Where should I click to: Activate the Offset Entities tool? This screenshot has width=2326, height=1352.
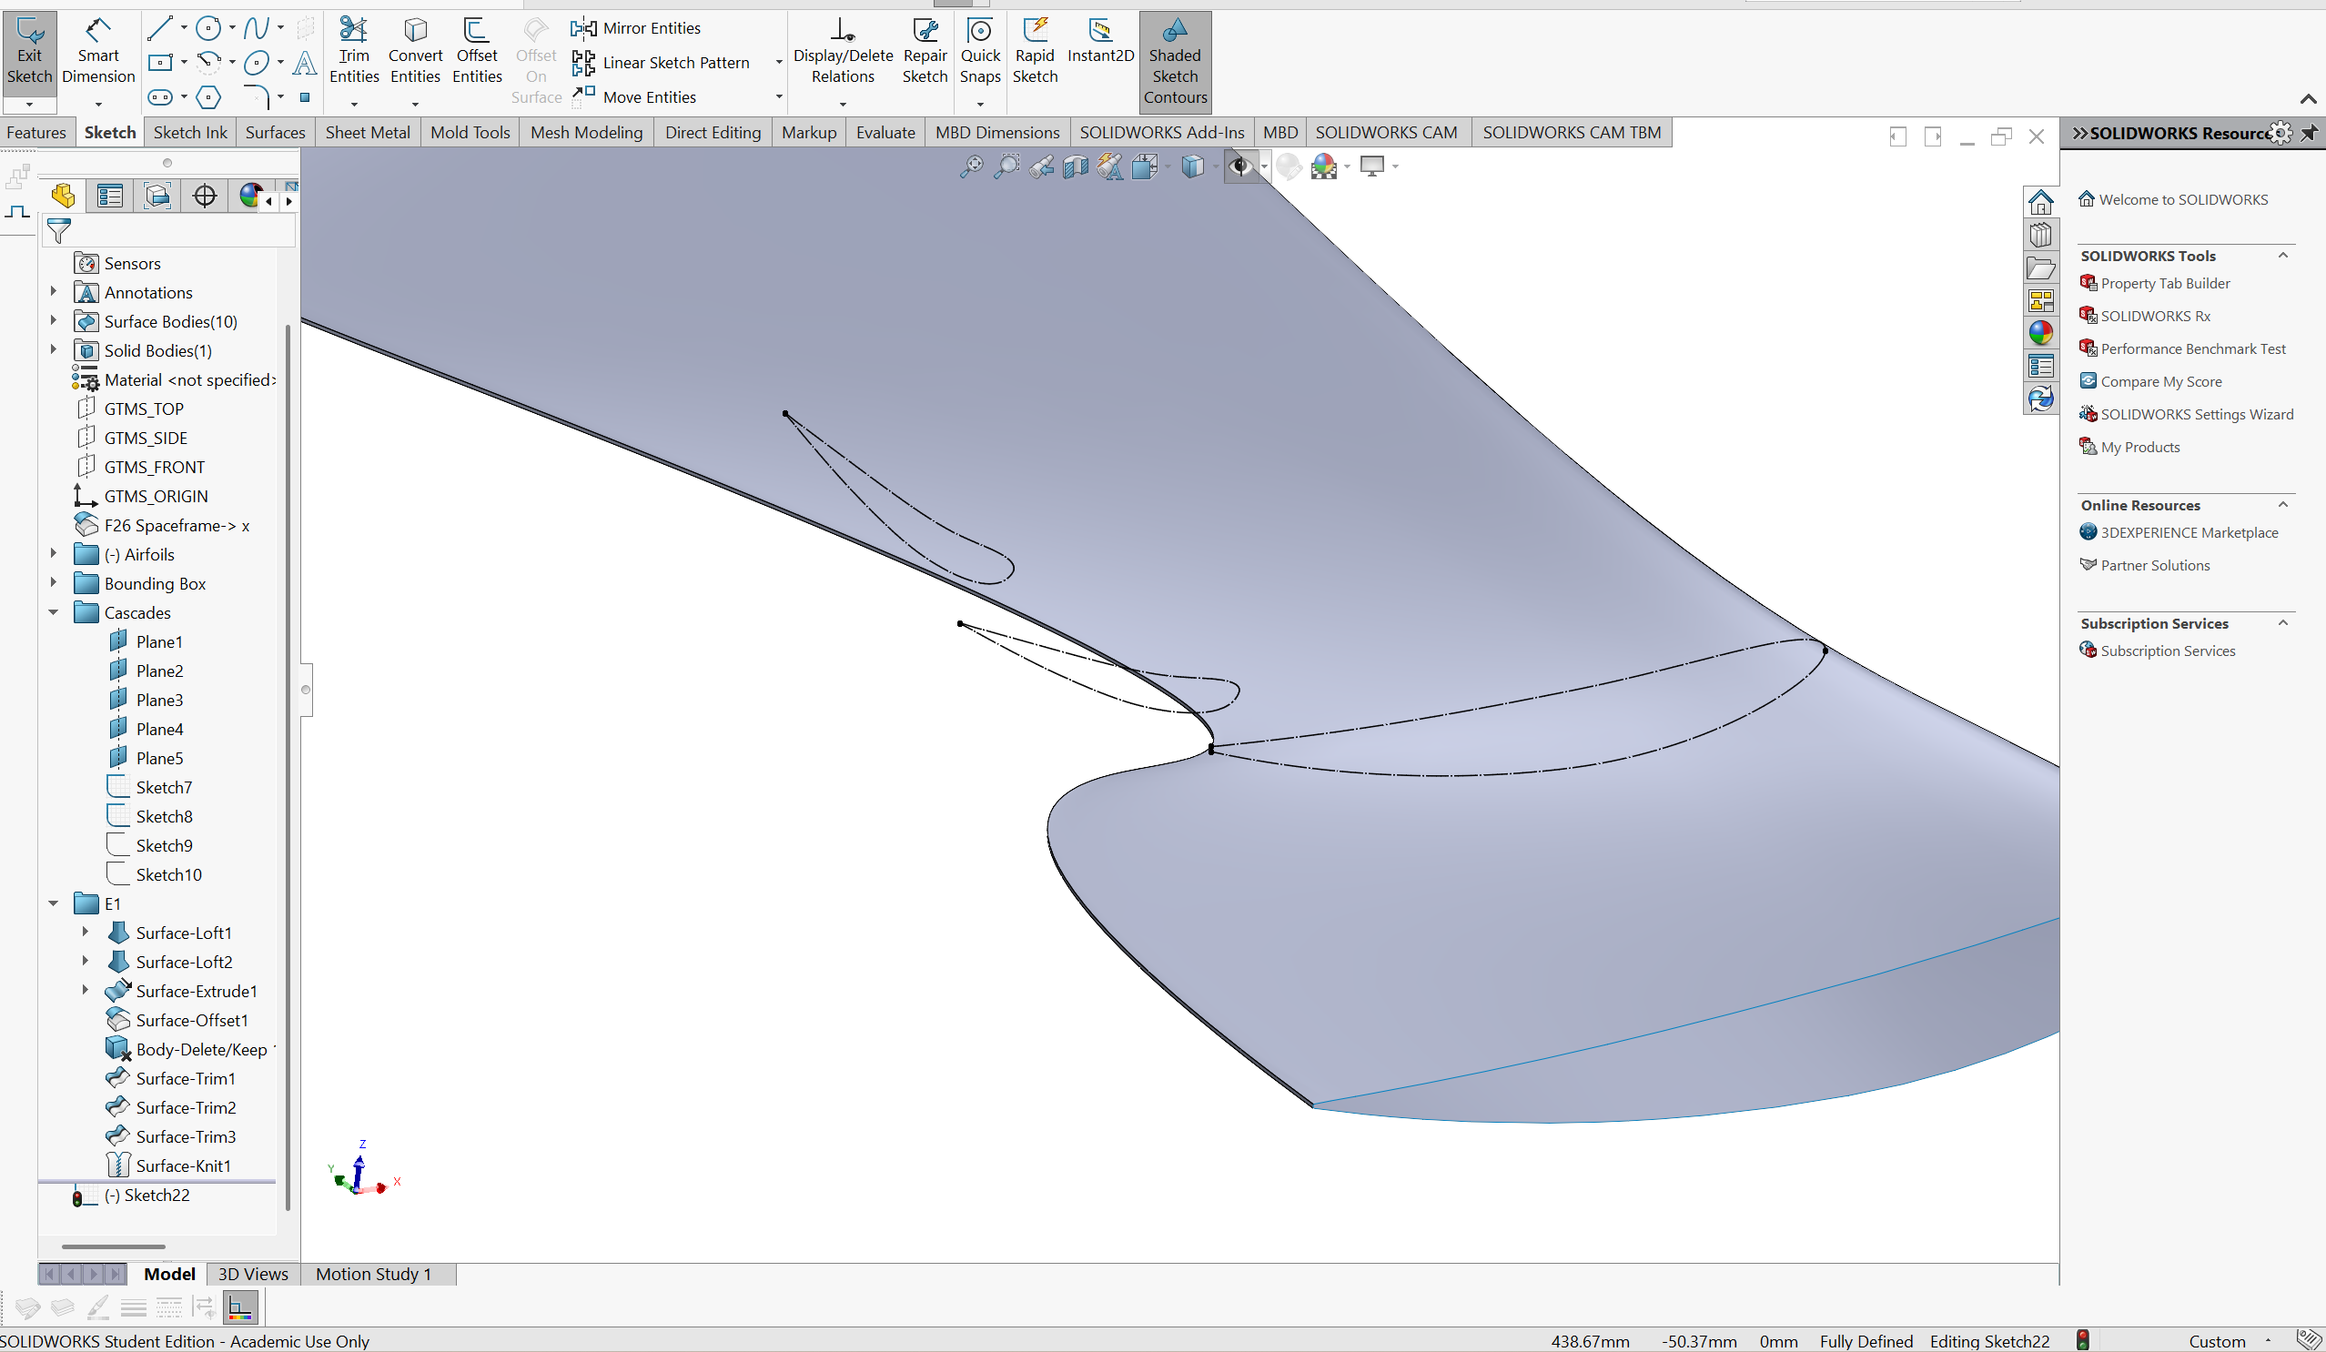[476, 53]
